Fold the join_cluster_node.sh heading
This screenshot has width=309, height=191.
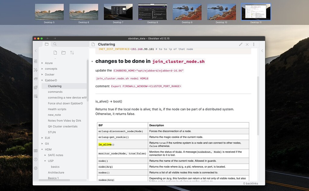tap(92, 61)
